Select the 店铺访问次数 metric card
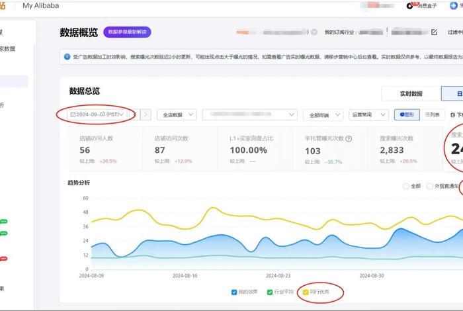Viewport: 463px width, 311px height. pos(181,149)
